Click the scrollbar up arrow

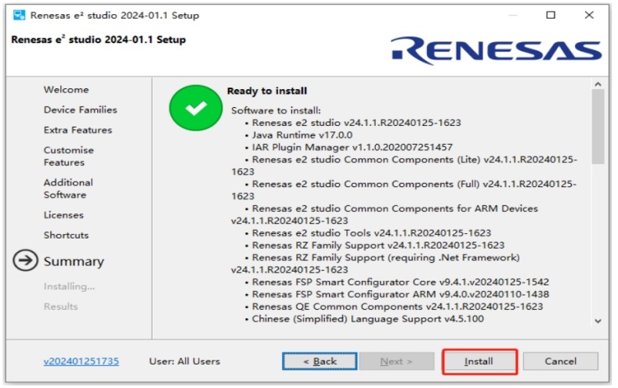[598, 84]
